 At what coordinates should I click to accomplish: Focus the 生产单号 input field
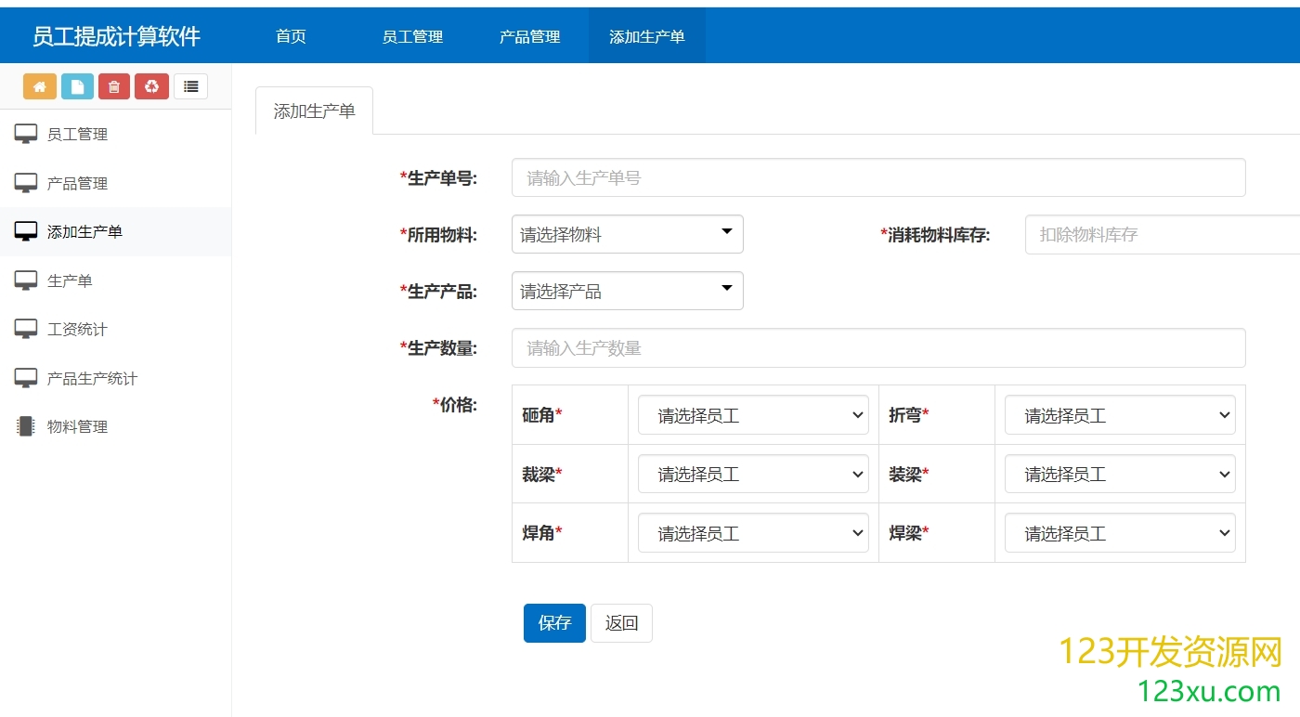(877, 177)
